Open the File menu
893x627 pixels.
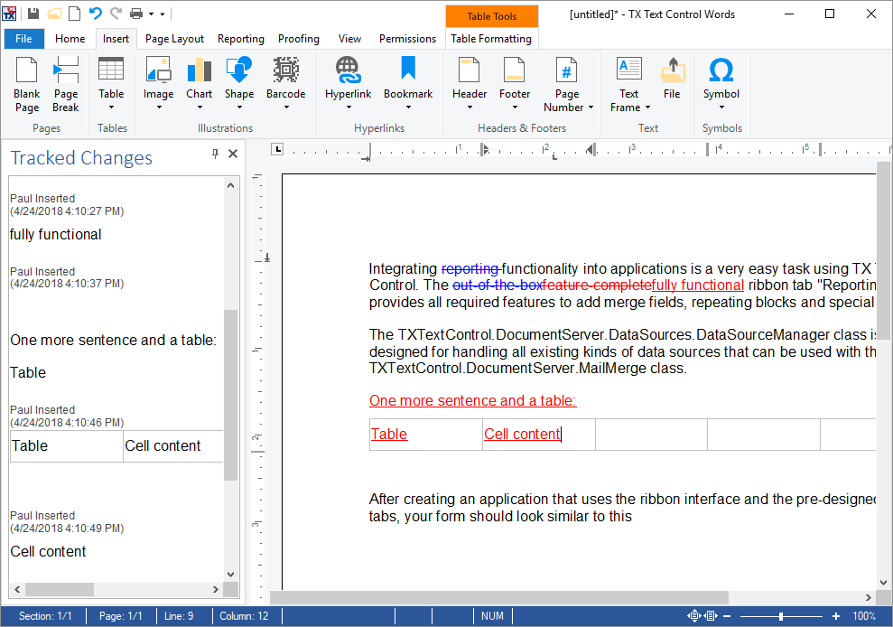point(23,39)
